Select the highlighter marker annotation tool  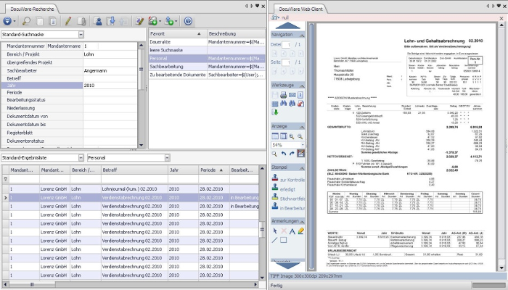[300, 231]
